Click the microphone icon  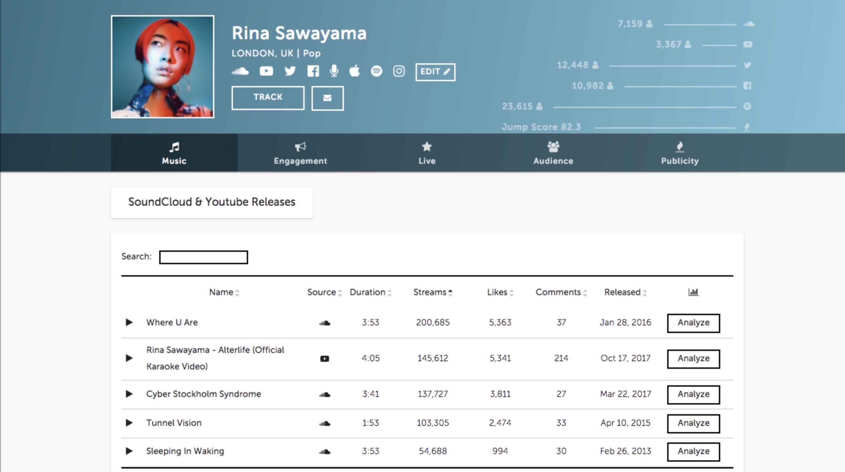pyautogui.click(x=334, y=71)
